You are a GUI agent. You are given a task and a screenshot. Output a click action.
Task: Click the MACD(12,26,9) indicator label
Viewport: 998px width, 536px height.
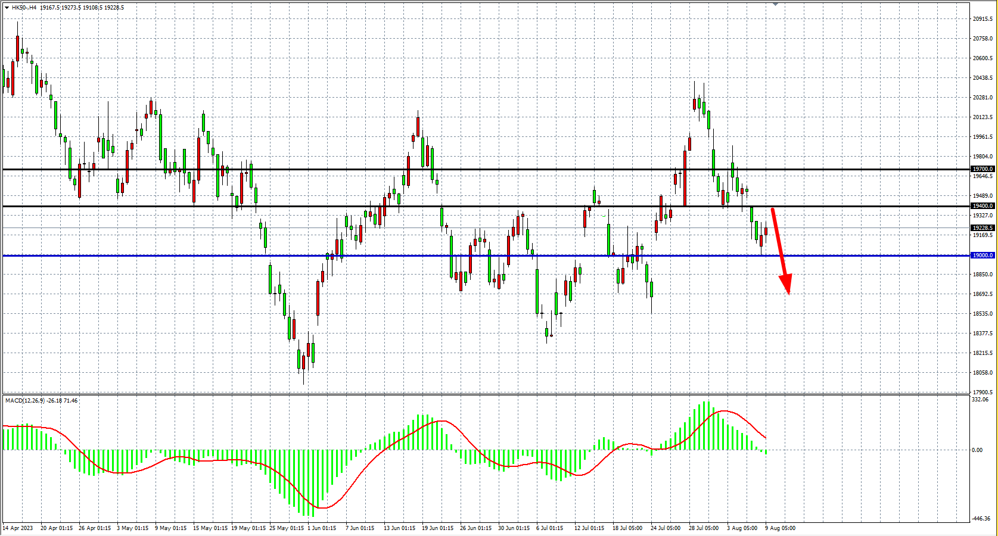click(25, 401)
